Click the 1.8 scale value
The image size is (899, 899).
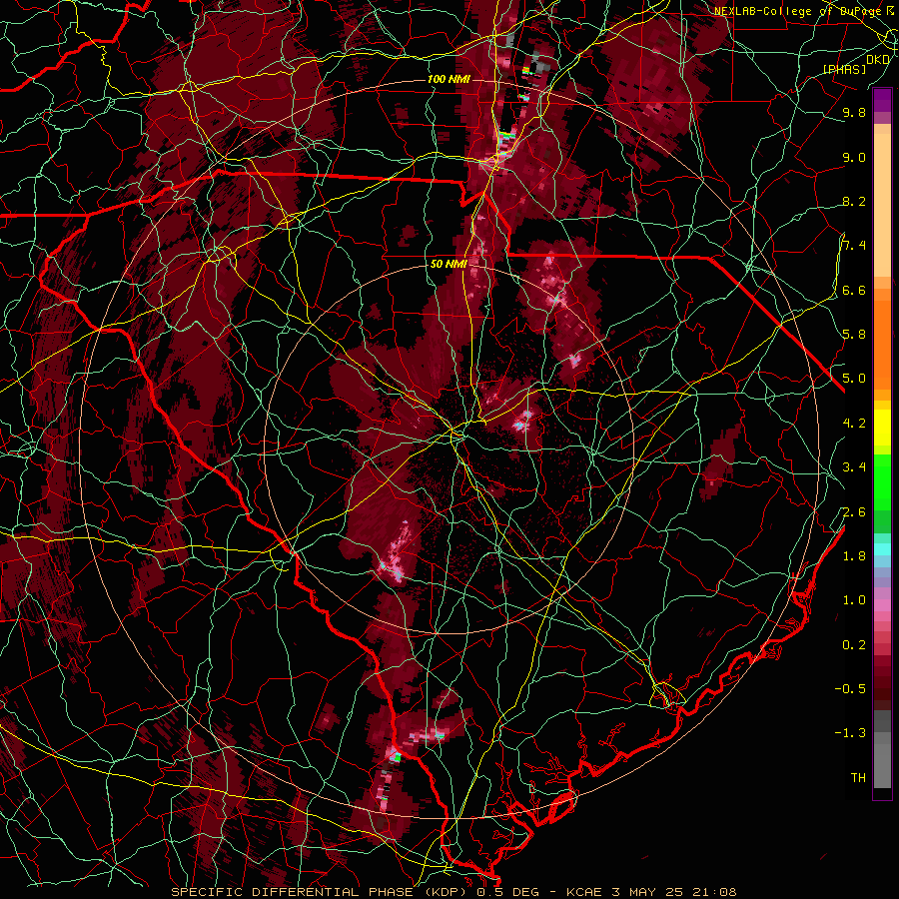click(854, 556)
